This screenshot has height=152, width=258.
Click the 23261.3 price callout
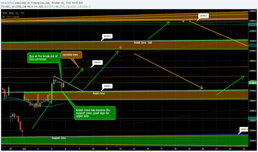(244, 129)
